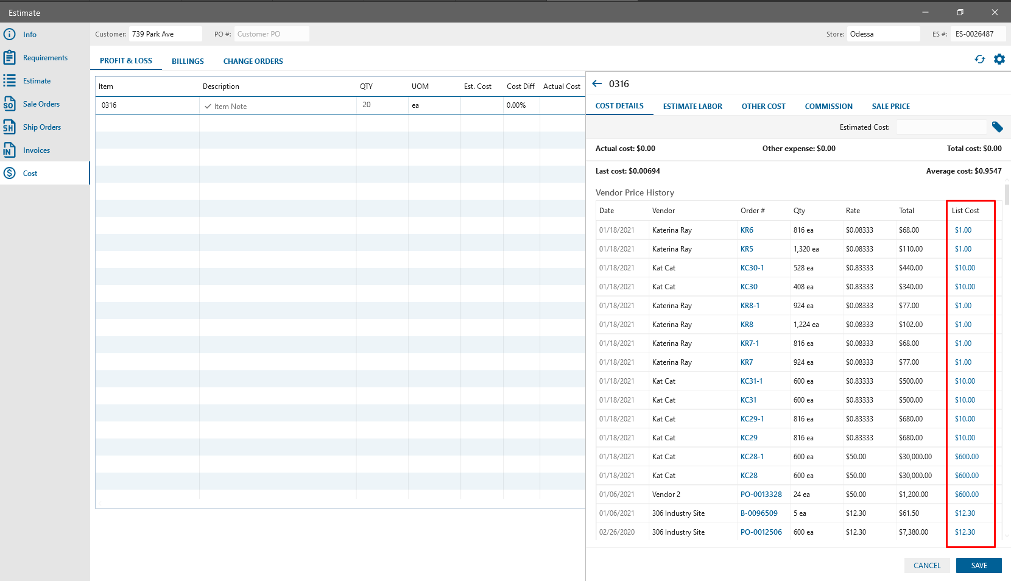This screenshot has width=1011, height=581.
Task: Click the refresh icon
Action: click(980, 60)
